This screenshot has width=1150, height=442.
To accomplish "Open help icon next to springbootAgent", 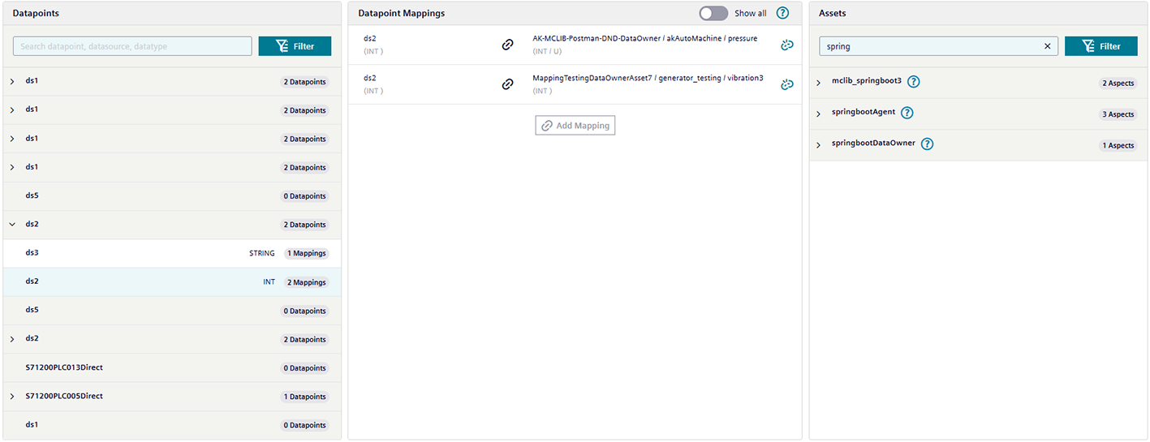I will (x=907, y=113).
